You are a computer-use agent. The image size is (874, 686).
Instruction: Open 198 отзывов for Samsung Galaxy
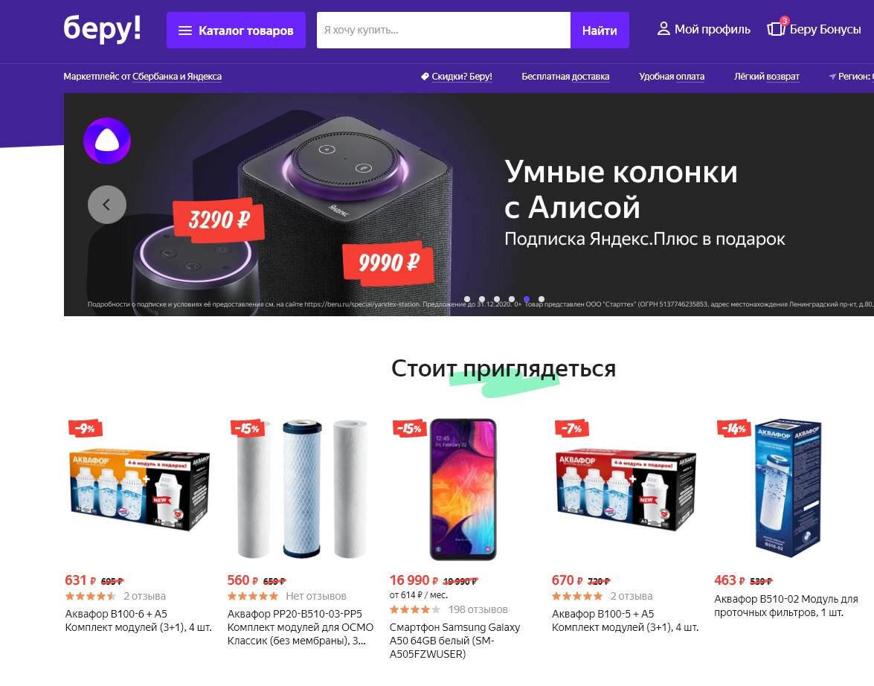(x=478, y=609)
